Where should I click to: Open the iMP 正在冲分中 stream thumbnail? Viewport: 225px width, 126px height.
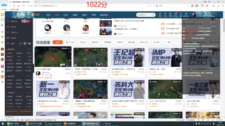(165, 57)
